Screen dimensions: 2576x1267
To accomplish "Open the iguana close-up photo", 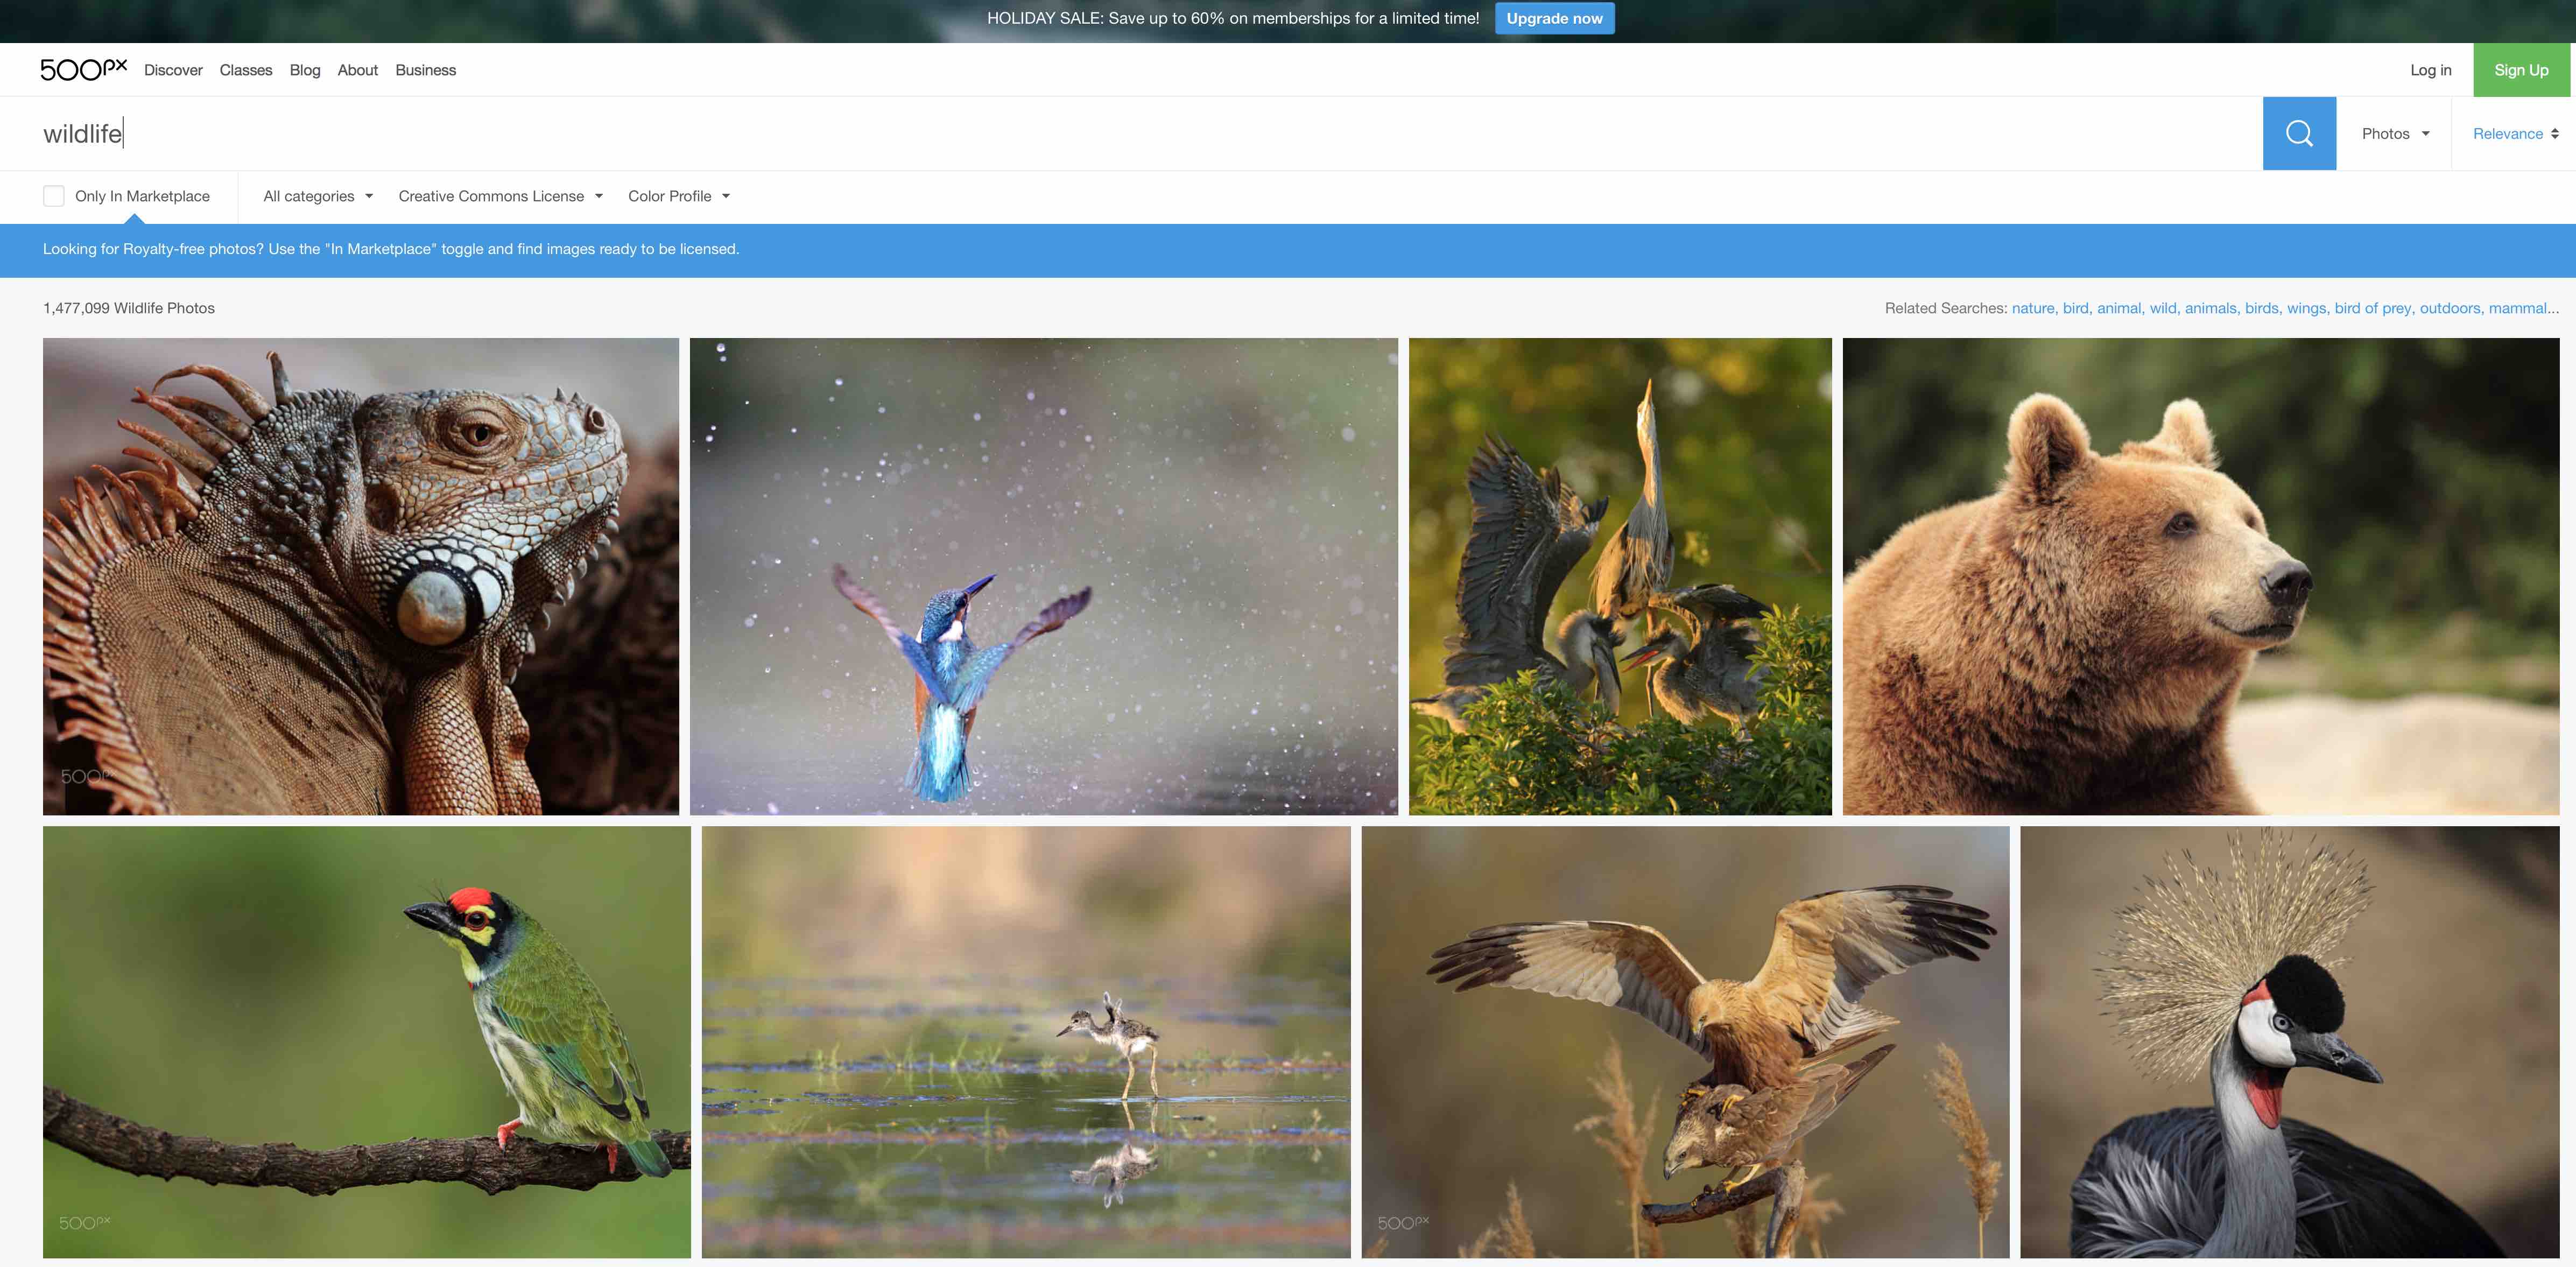I will tap(361, 576).
